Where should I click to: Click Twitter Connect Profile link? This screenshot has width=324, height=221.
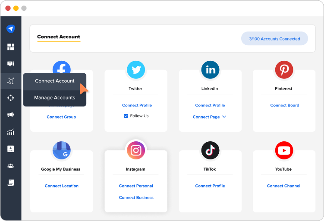coord(137,105)
